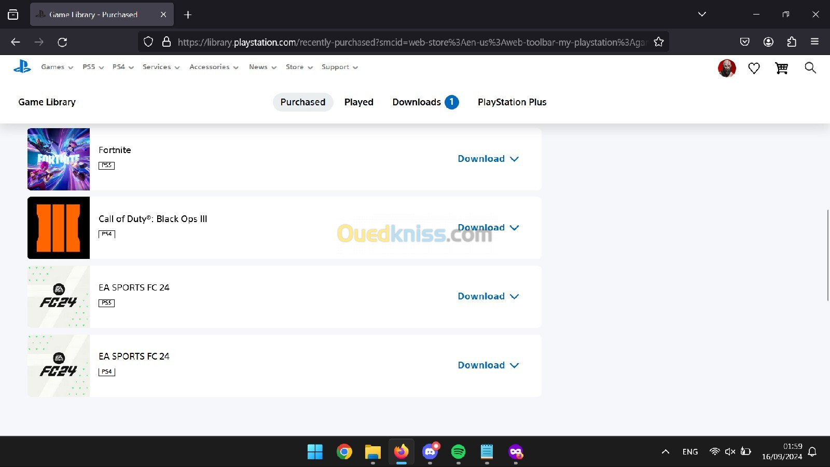
Task: Expand the Services navigation menu
Action: [x=161, y=67]
